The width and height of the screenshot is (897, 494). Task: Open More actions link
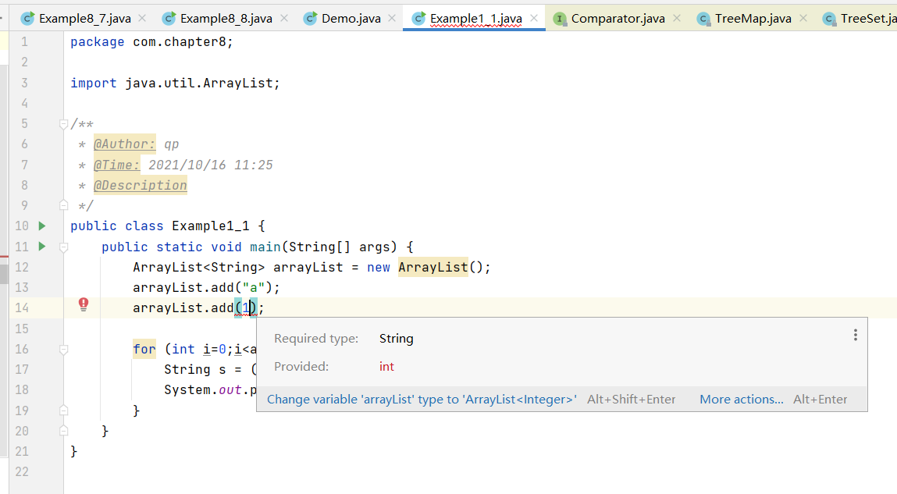coord(742,399)
